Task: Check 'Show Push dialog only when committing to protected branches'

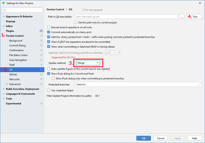Action: 53,79
